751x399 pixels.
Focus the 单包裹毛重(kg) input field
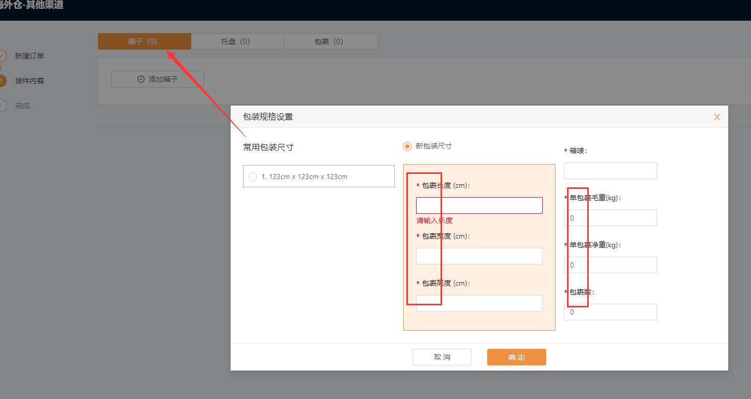click(610, 218)
